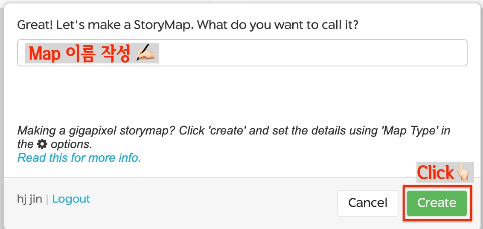Click the gear options icon in hint text

(42, 144)
